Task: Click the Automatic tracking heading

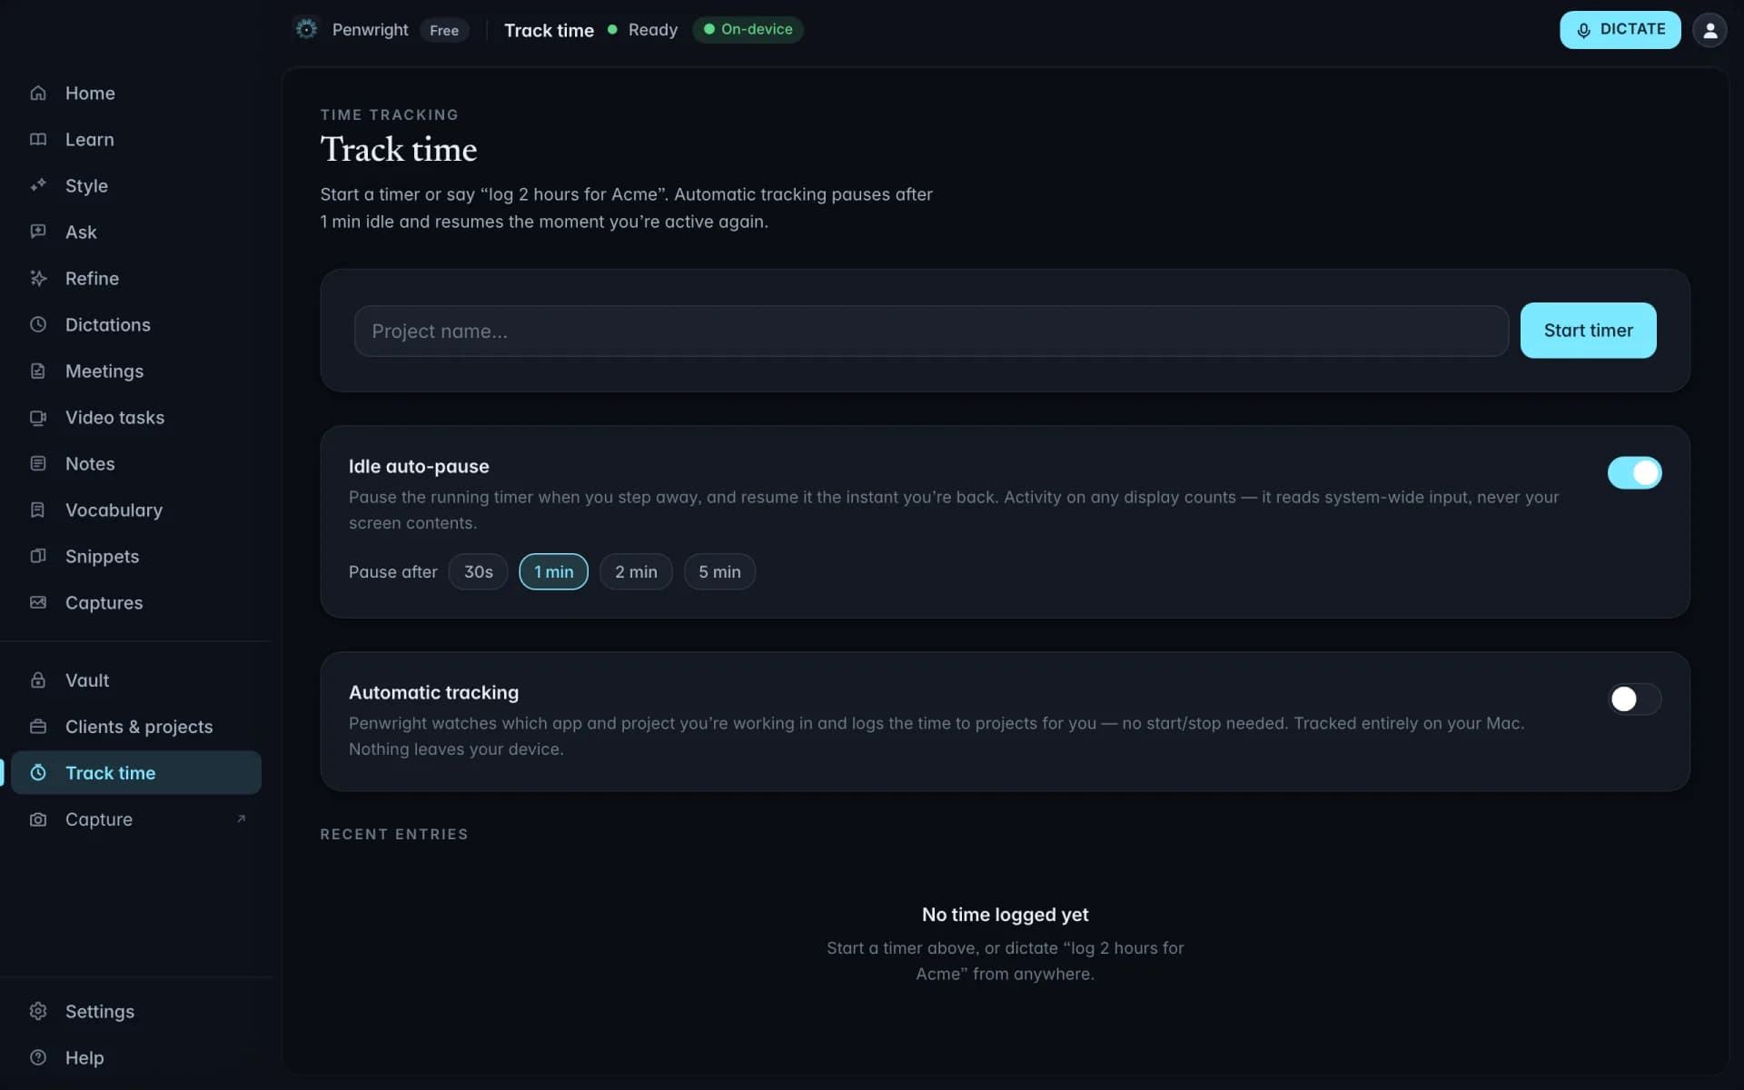Action: 433,692
